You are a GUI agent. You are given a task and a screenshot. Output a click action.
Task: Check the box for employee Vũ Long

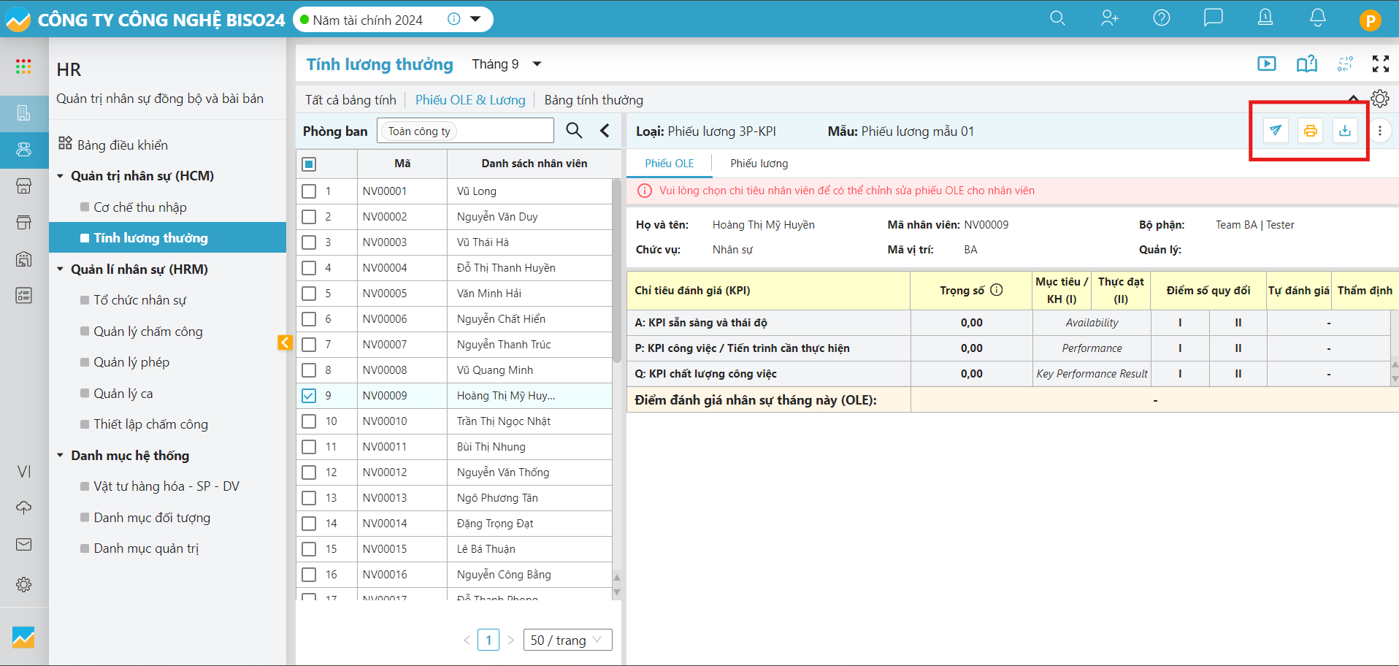tap(309, 191)
